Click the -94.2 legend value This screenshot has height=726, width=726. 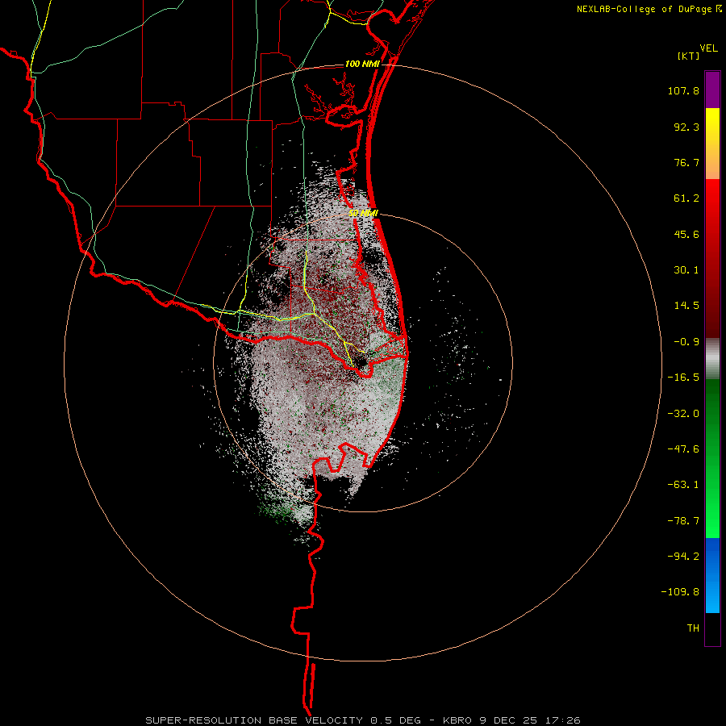click(683, 556)
